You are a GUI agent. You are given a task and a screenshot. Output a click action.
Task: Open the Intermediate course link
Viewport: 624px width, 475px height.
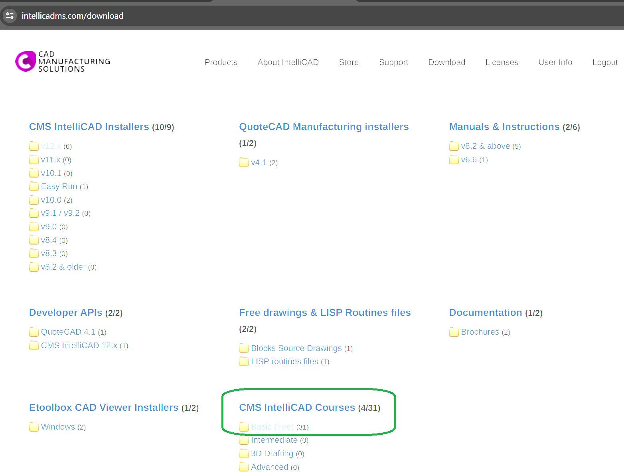pos(274,440)
